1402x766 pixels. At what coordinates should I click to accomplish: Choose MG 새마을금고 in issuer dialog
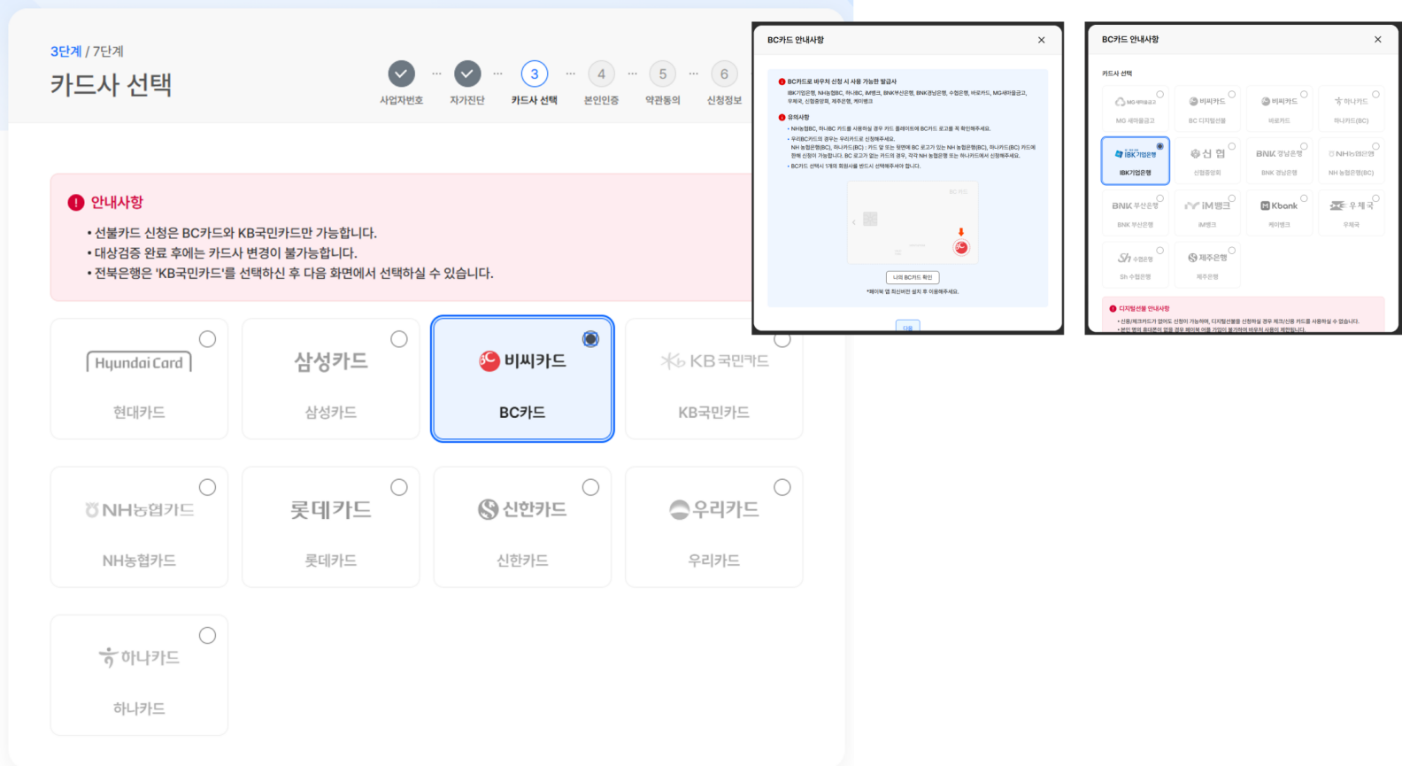tap(1135, 109)
